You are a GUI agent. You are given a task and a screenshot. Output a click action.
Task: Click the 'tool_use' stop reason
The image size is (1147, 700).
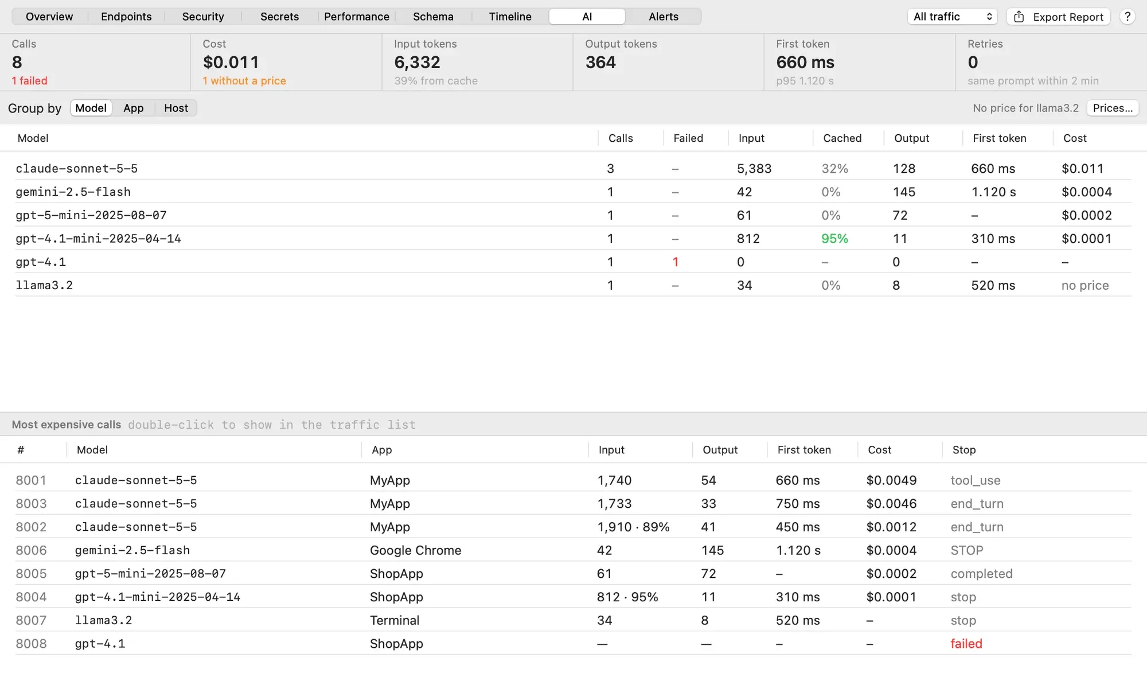(x=976, y=480)
